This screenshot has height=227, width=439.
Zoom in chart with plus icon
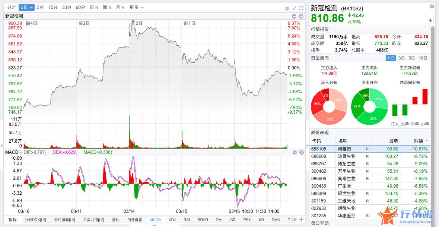tap(301, 16)
